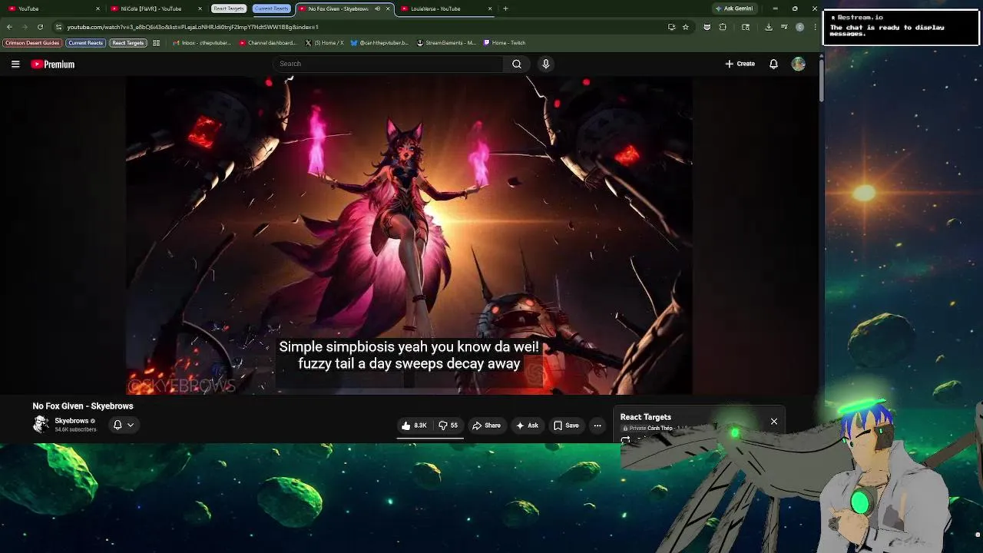Click the page vertical scrollbar
983x553 pixels.
coord(820,81)
